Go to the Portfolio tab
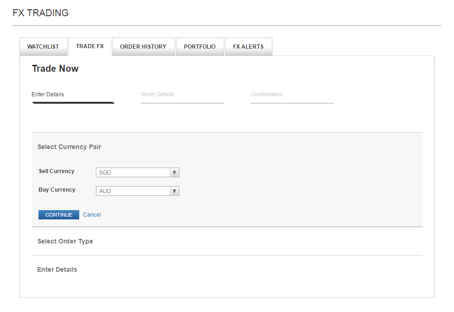Screen dimensions: 454x312 pos(200,47)
